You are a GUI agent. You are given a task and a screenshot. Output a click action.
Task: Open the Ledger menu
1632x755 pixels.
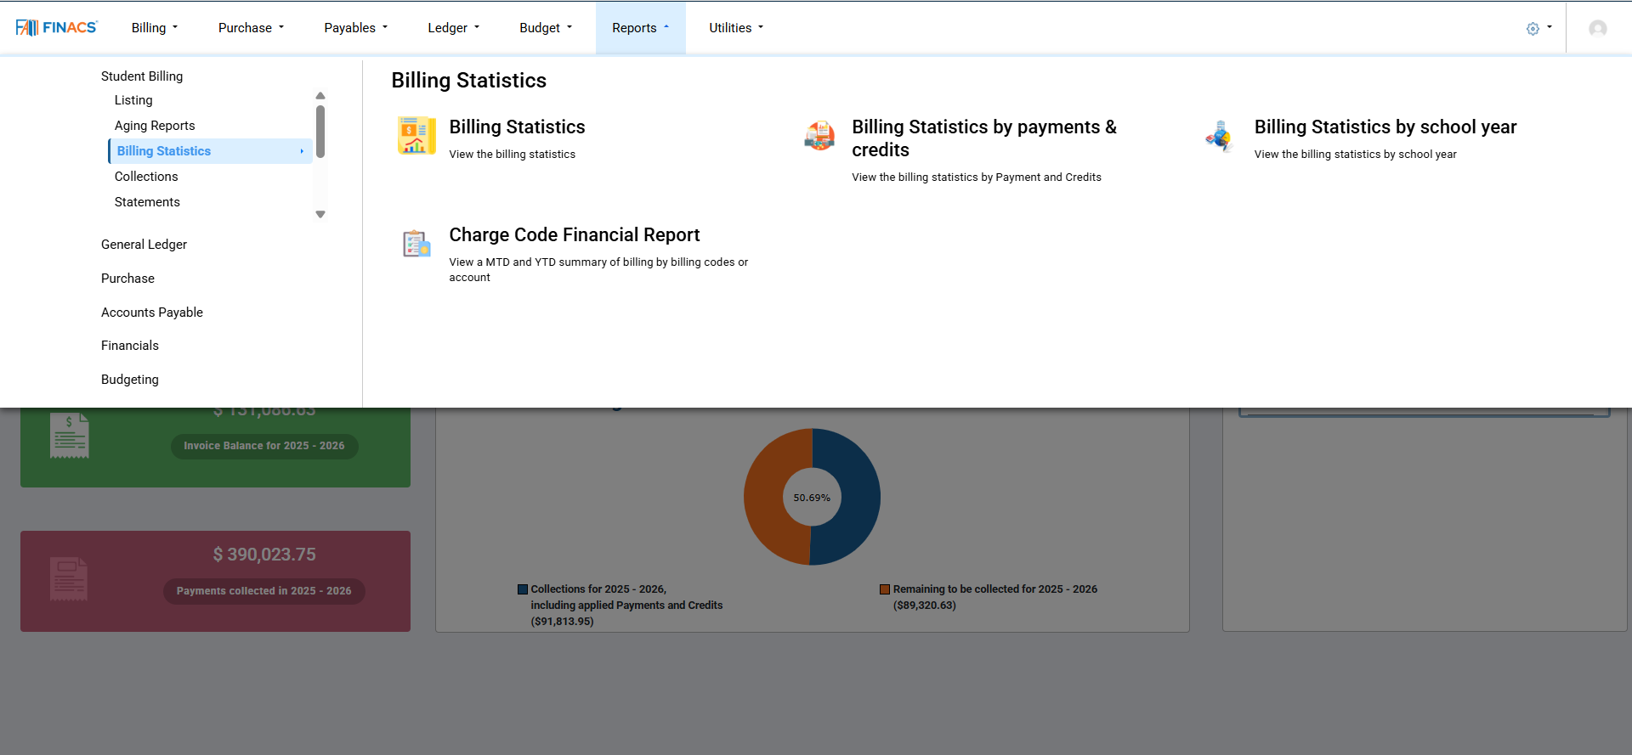tap(453, 28)
